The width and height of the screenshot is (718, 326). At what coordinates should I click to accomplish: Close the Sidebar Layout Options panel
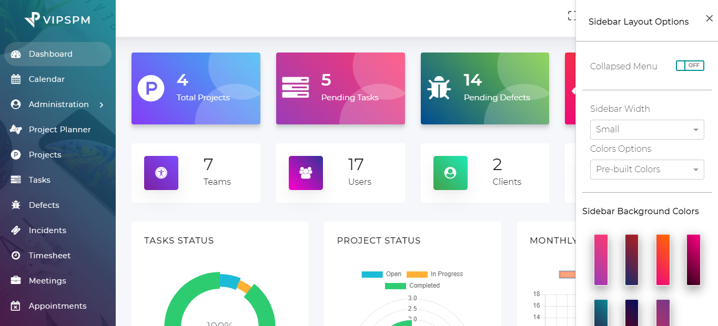pyautogui.click(x=709, y=19)
